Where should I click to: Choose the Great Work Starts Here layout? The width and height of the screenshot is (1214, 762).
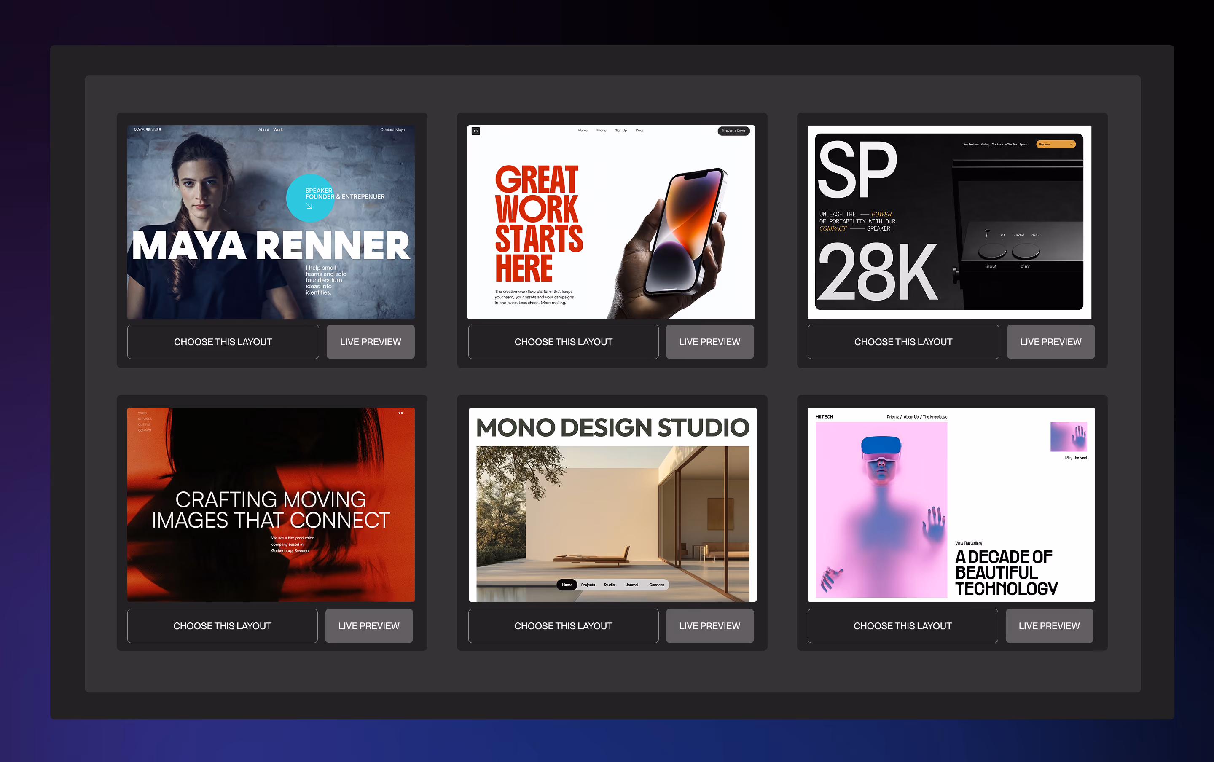point(563,342)
